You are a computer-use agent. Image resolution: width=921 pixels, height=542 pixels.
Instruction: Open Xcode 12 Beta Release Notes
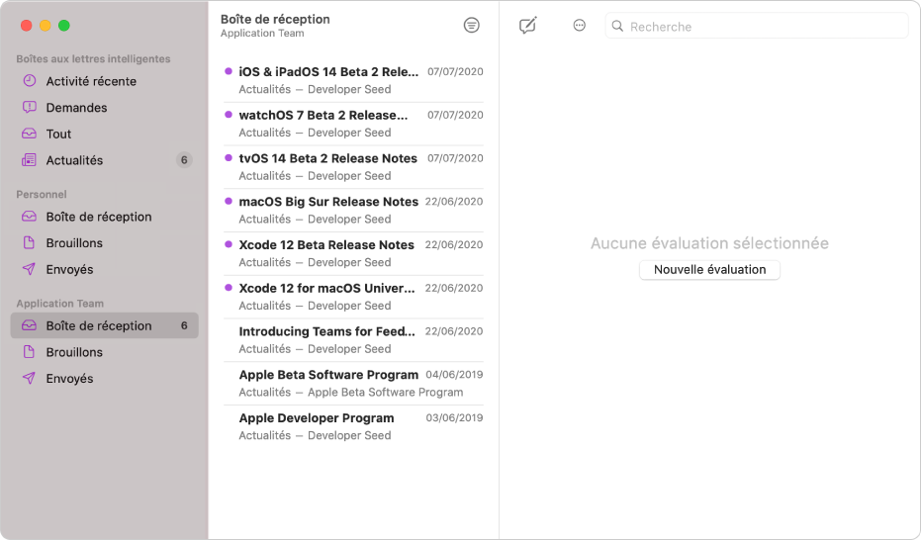pos(353,253)
